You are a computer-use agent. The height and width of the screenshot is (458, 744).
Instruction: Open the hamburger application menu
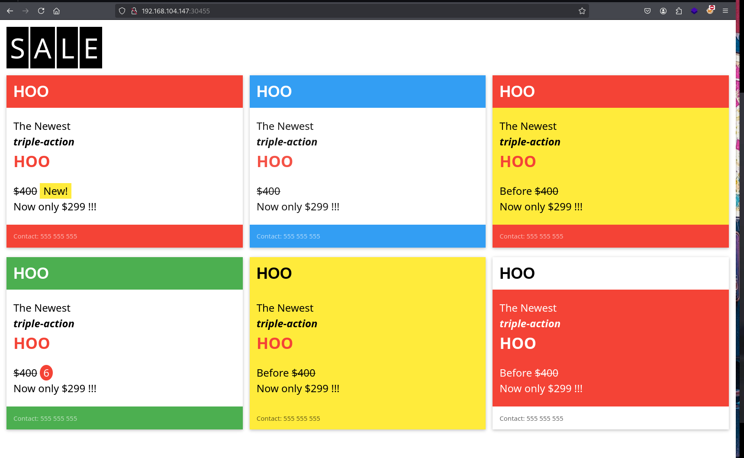click(725, 11)
